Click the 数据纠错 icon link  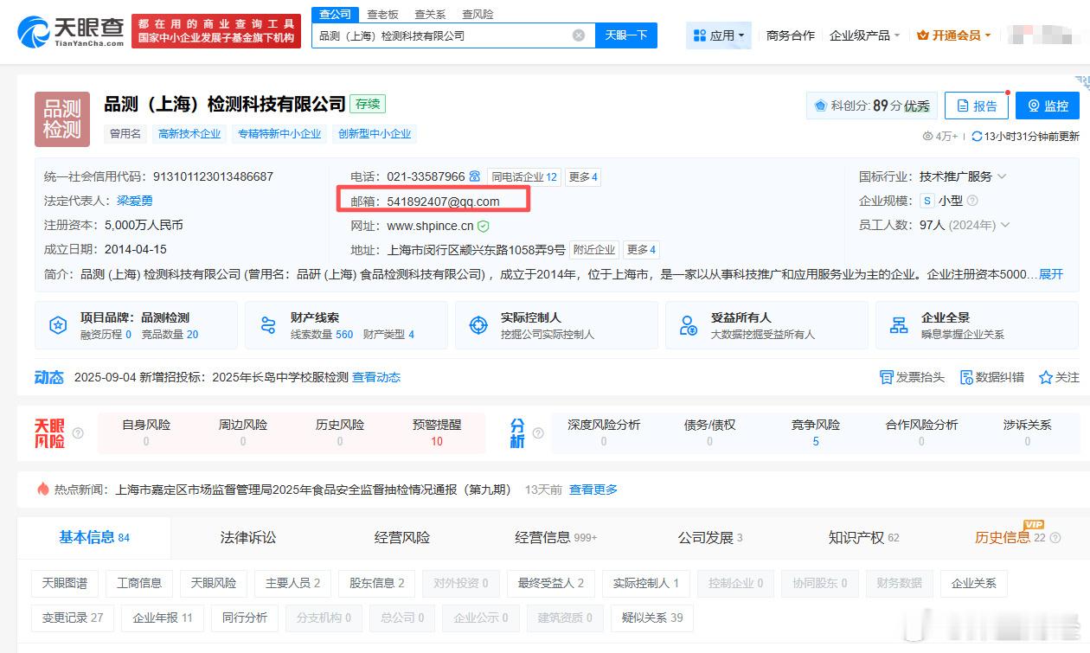pyautogui.click(x=992, y=377)
